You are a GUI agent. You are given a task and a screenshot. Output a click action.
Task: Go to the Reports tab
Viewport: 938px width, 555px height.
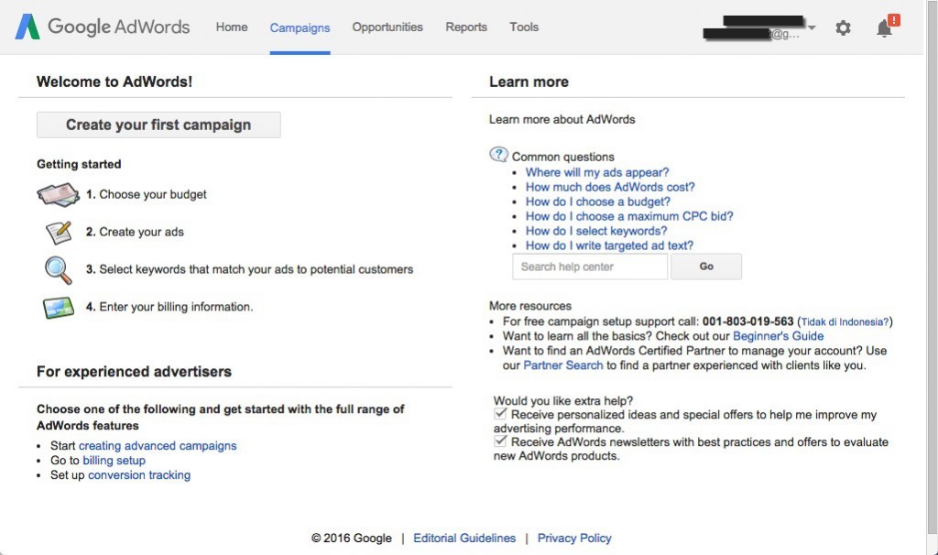(x=466, y=27)
